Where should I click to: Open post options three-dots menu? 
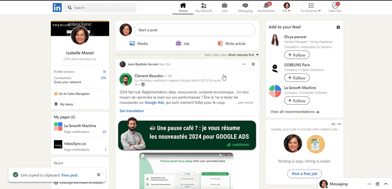click(x=244, y=64)
